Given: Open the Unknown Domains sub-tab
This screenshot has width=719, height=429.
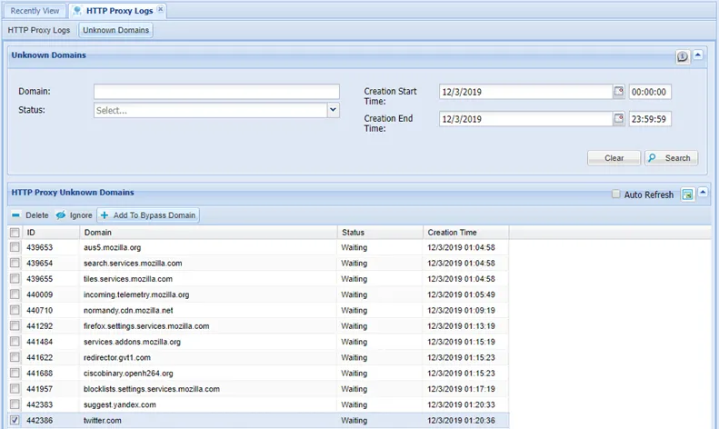Looking at the screenshot, I should pyautogui.click(x=115, y=30).
